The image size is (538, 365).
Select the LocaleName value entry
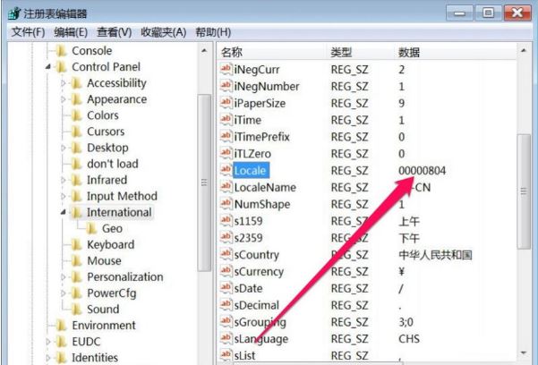[x=264, y=187]
